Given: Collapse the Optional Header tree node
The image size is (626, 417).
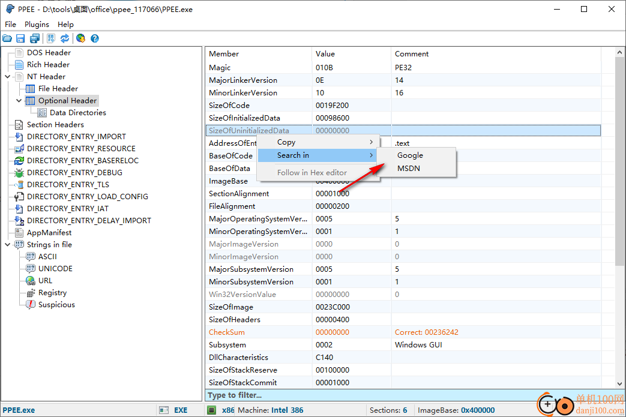Looking at the screenshot, I should 19,101.
